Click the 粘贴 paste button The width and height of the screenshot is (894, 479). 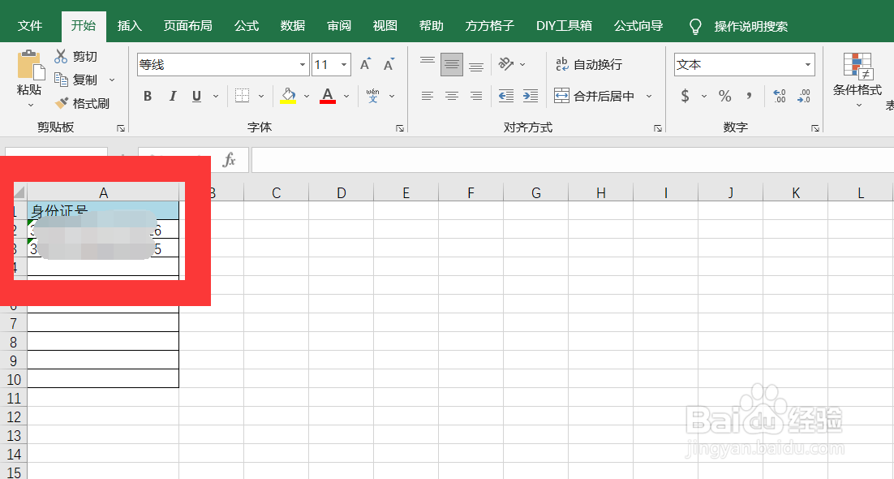28,79
